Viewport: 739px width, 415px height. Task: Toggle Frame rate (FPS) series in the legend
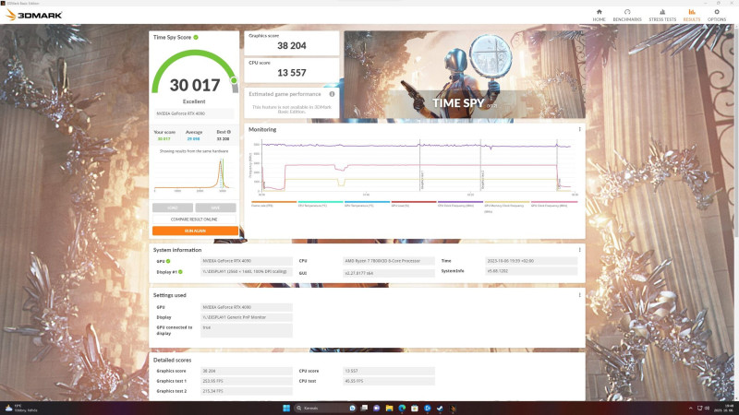point(273,204)
